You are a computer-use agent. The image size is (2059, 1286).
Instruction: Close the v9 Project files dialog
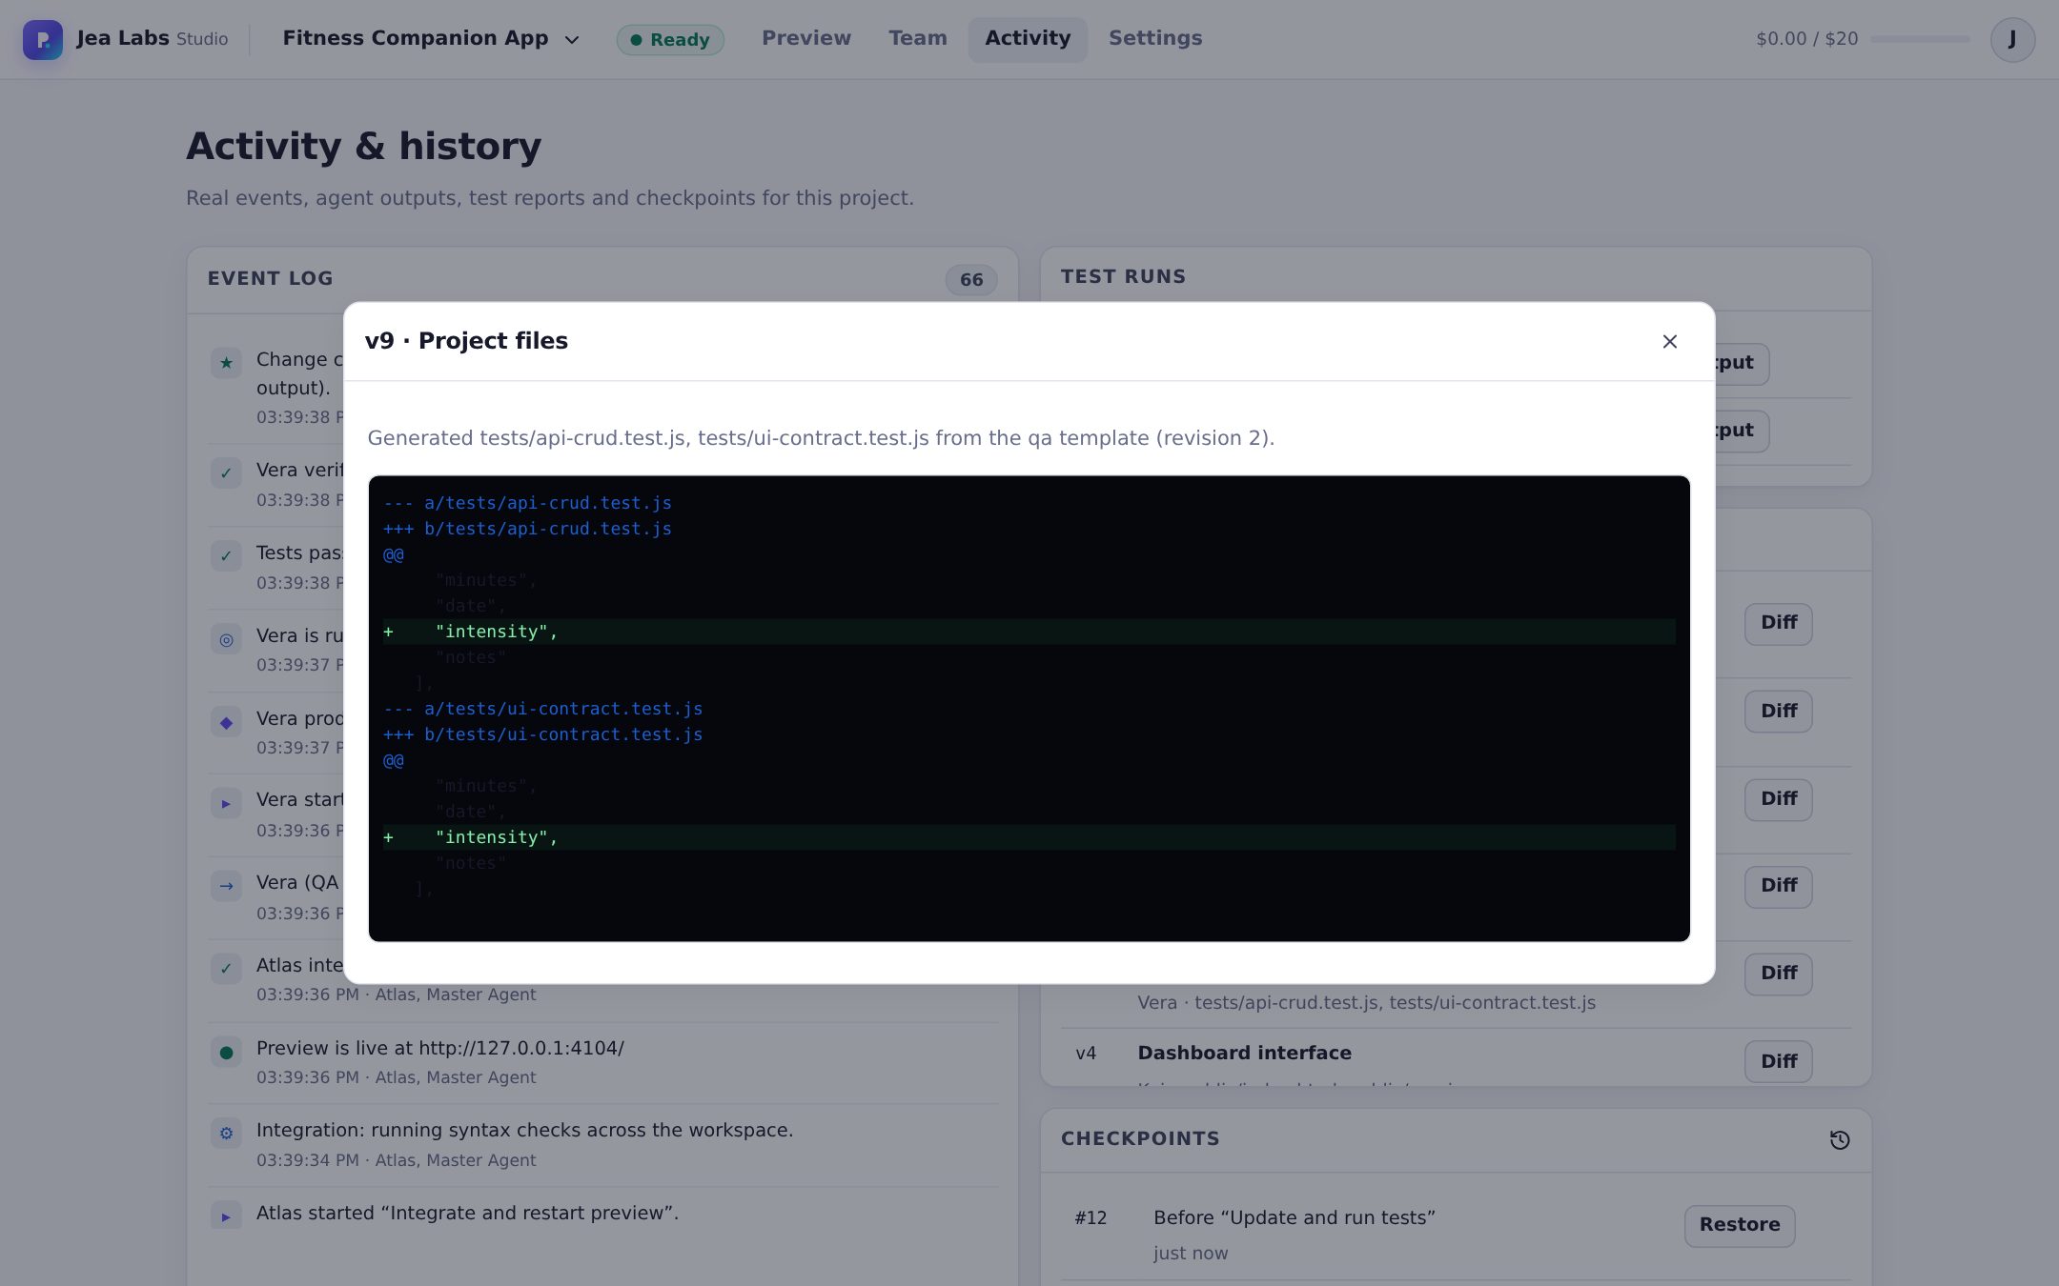(x=1669, y=341)
